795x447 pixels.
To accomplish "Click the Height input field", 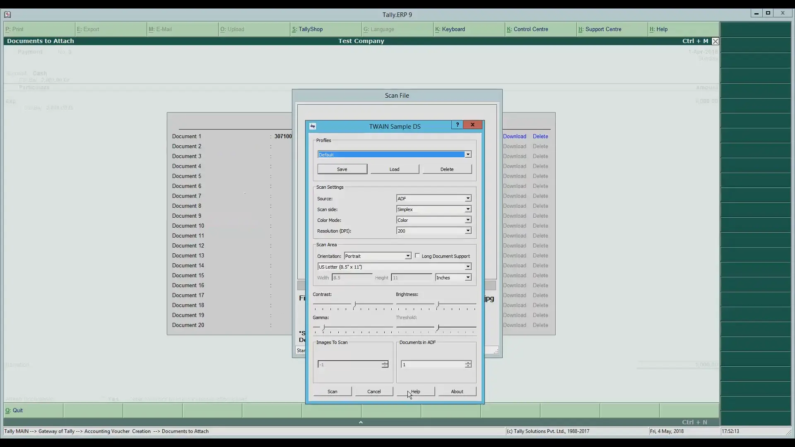I will (x=411, y=277).
